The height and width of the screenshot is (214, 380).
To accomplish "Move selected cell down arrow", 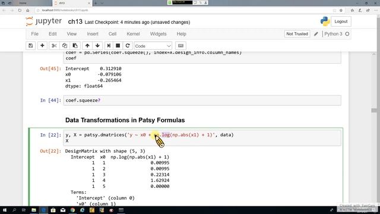I will click(x=97, y=46).
